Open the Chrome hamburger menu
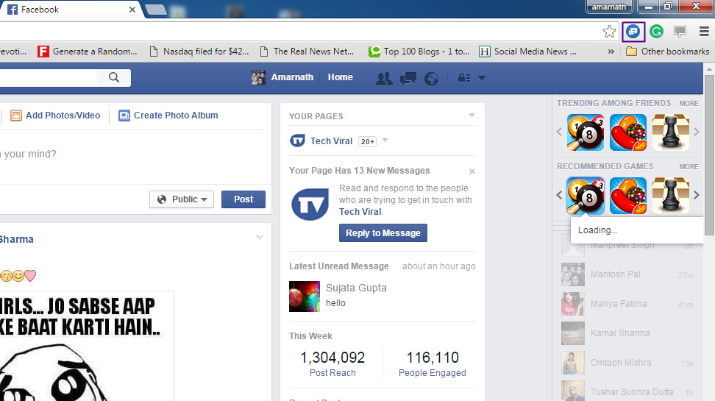 coord(704,32)
